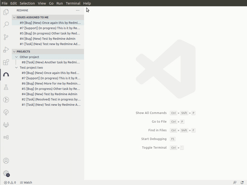
Task: Select assigned issue #5 Other task
Action: pos(48,33)
